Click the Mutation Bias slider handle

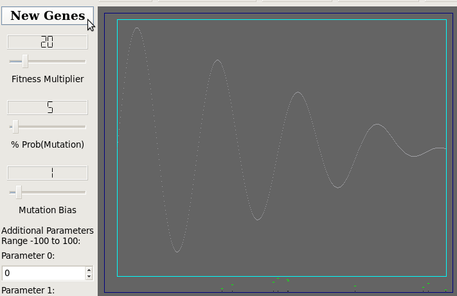(19, 192)
